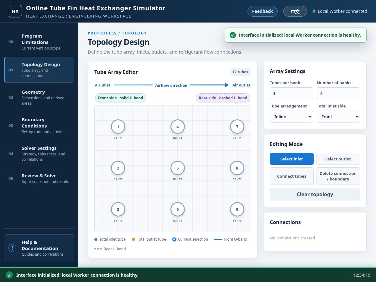Image resolution: width=376 pixels, height=282 pixels.
Task: Activate Delete connection / boundary mode
Action: click(x=338, y=176)
